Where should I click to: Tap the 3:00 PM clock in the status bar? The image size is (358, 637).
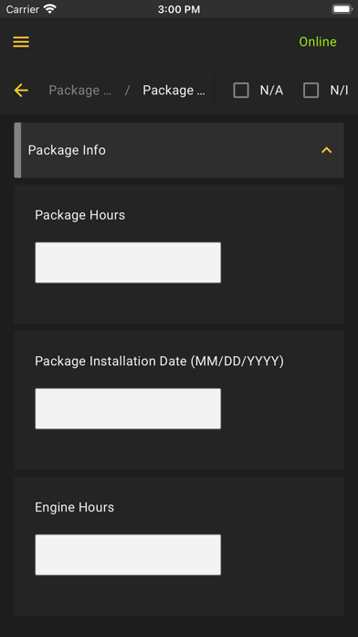point(179,9)
